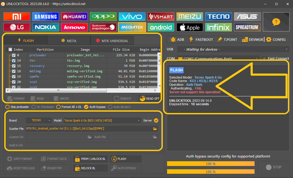
Task: Open the Android tile
Action: coord(161,27)
